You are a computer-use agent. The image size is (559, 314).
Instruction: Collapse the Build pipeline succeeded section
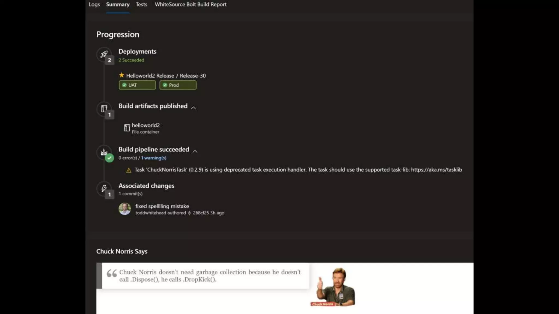pos(195,151)
